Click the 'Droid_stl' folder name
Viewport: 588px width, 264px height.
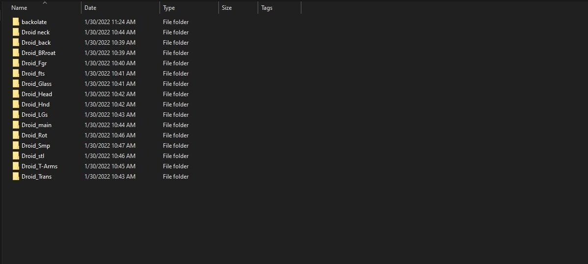click(33, 156)
